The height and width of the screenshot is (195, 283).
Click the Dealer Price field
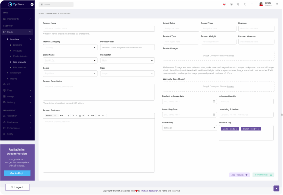[x=218, y=28]
